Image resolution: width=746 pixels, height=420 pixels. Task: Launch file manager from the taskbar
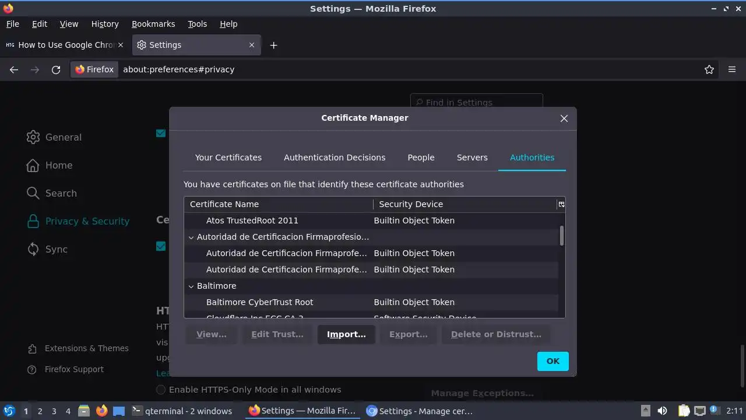(84, 411)
